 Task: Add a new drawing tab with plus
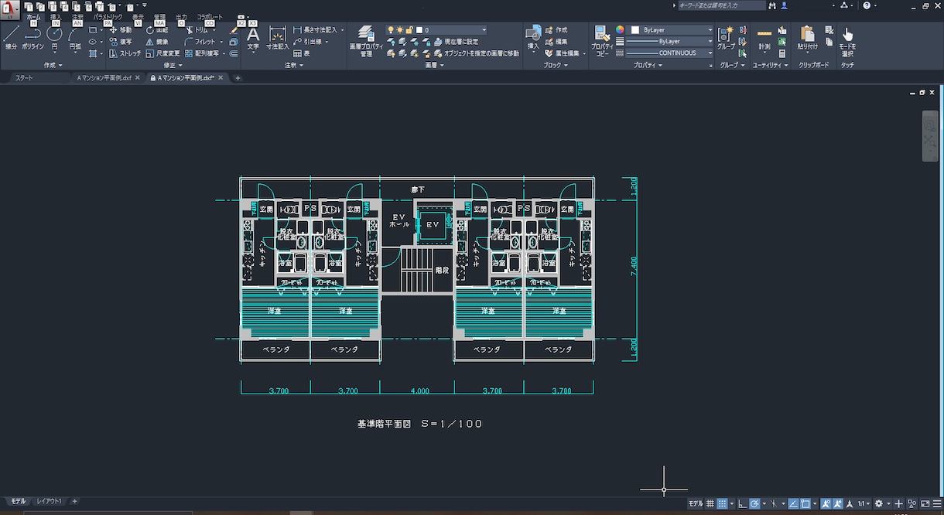pos(238,78)
